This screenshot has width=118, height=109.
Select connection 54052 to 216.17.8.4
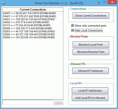tap(26, 22)
